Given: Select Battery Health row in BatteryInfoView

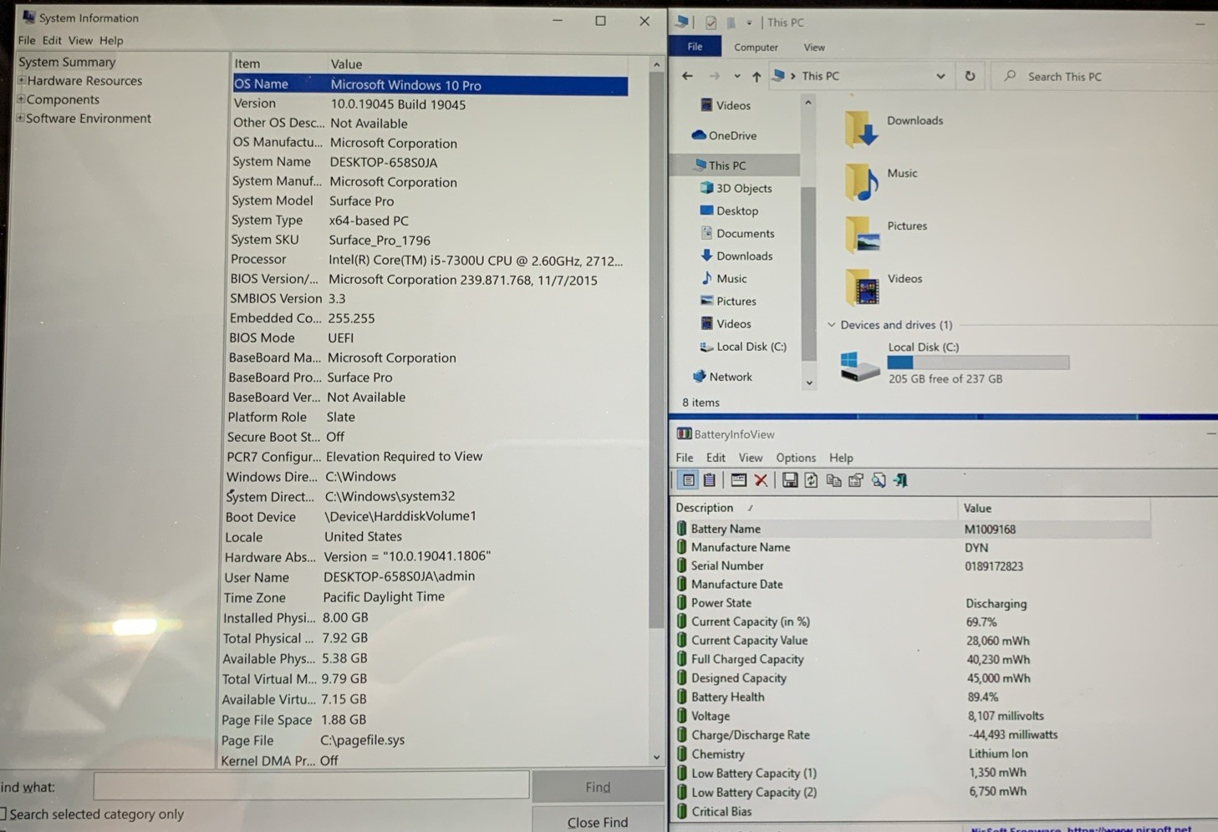Looking at the screenshot, I should 913,697.
